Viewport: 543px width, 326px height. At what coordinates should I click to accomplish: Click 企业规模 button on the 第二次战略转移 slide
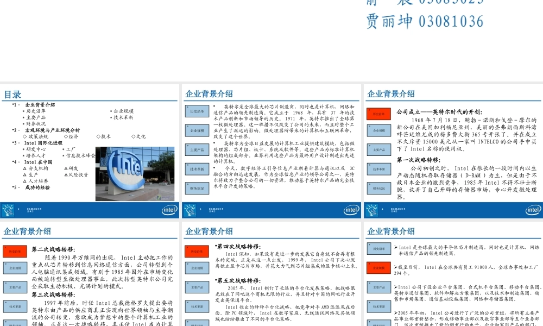tap(15, 268)
